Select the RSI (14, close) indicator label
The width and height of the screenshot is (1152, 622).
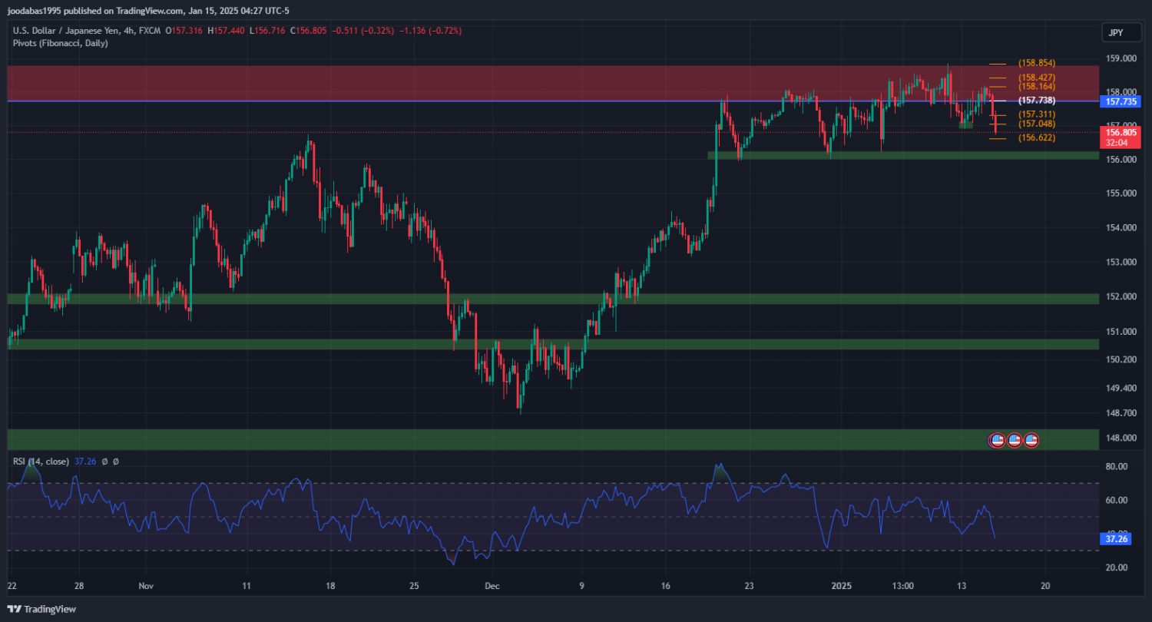click(40, 462)
